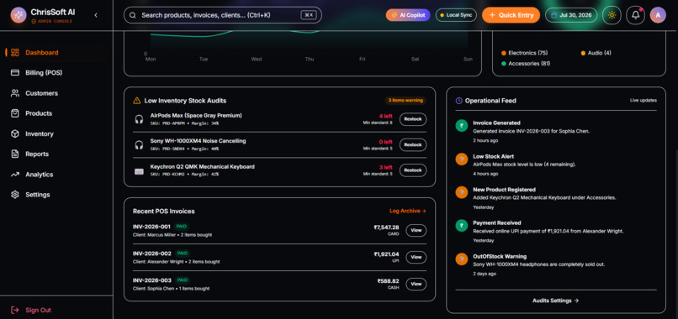
Task: Open the AI Copilot button
Action: tap(408, 15)
